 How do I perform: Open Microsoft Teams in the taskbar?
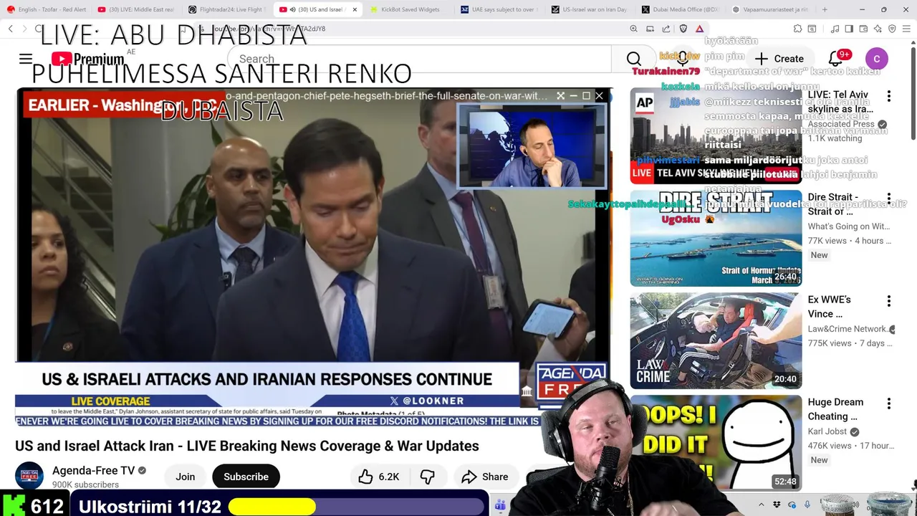pos(500,505)
